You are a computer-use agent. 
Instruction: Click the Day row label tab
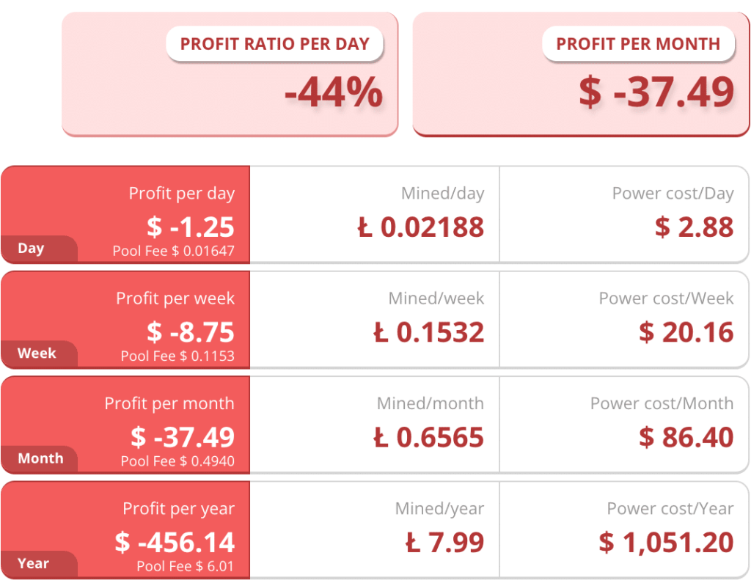tap(32, 249)
